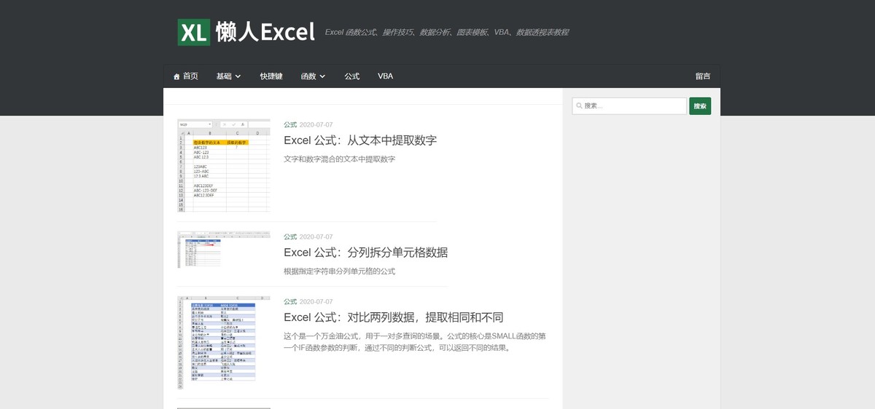Open thumbnail of 分列拆分单元格数据 article
Image resolution: width=875 pixels, height=409 pixels.
[x=224, y=250]
